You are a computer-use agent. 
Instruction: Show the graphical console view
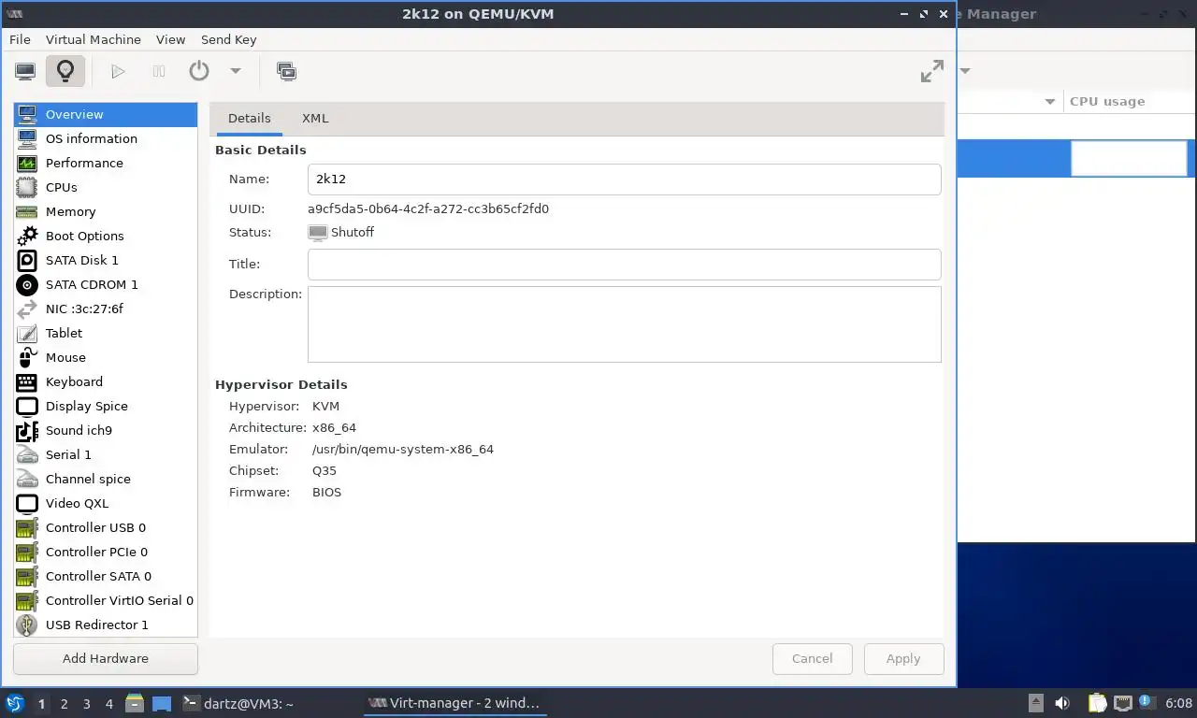[25, 71]
